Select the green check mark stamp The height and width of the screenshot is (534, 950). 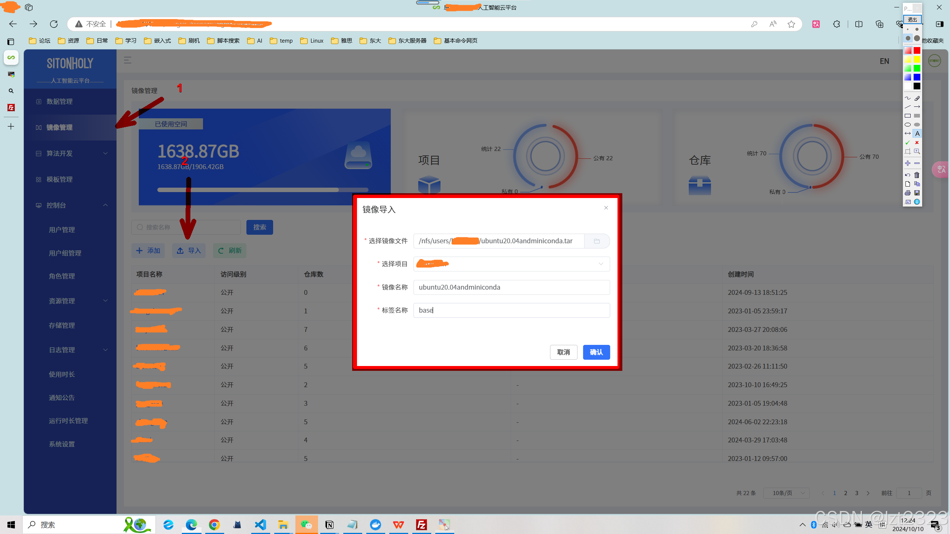(x=908, y=142)
